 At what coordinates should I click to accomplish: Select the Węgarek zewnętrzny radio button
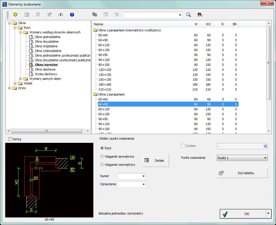click(x=102, y=156)
